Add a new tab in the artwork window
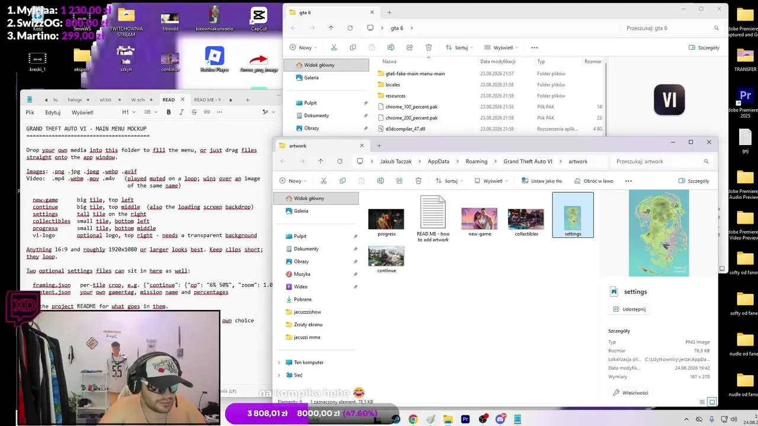 378,146
